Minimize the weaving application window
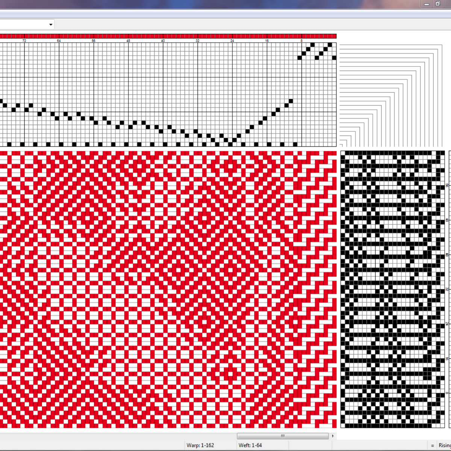 point(427,4)
